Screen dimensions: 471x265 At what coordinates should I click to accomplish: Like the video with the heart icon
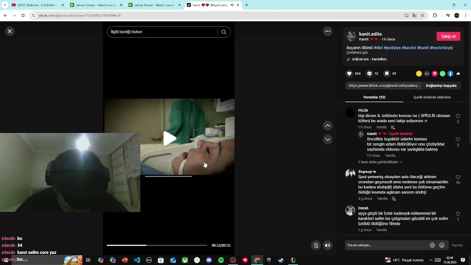pyautogui.click(x=349, y=74)
